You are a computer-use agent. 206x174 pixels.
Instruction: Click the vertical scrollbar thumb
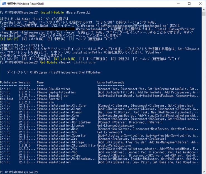click(x=204, y=14)
